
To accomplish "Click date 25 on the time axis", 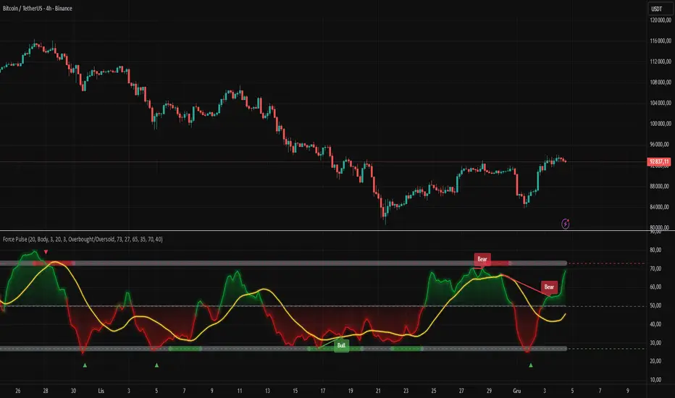I will click(434, 391).
